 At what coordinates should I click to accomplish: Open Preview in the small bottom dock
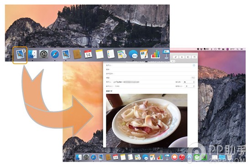coord(101,157)
